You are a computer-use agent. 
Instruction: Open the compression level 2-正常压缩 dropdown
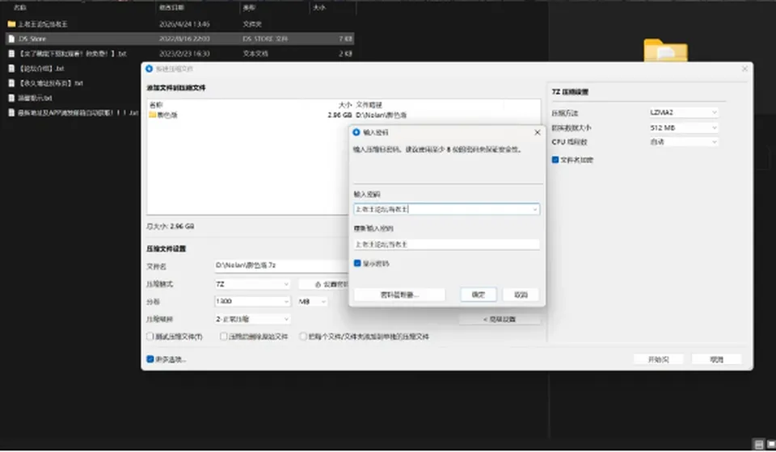pos(252,319)
